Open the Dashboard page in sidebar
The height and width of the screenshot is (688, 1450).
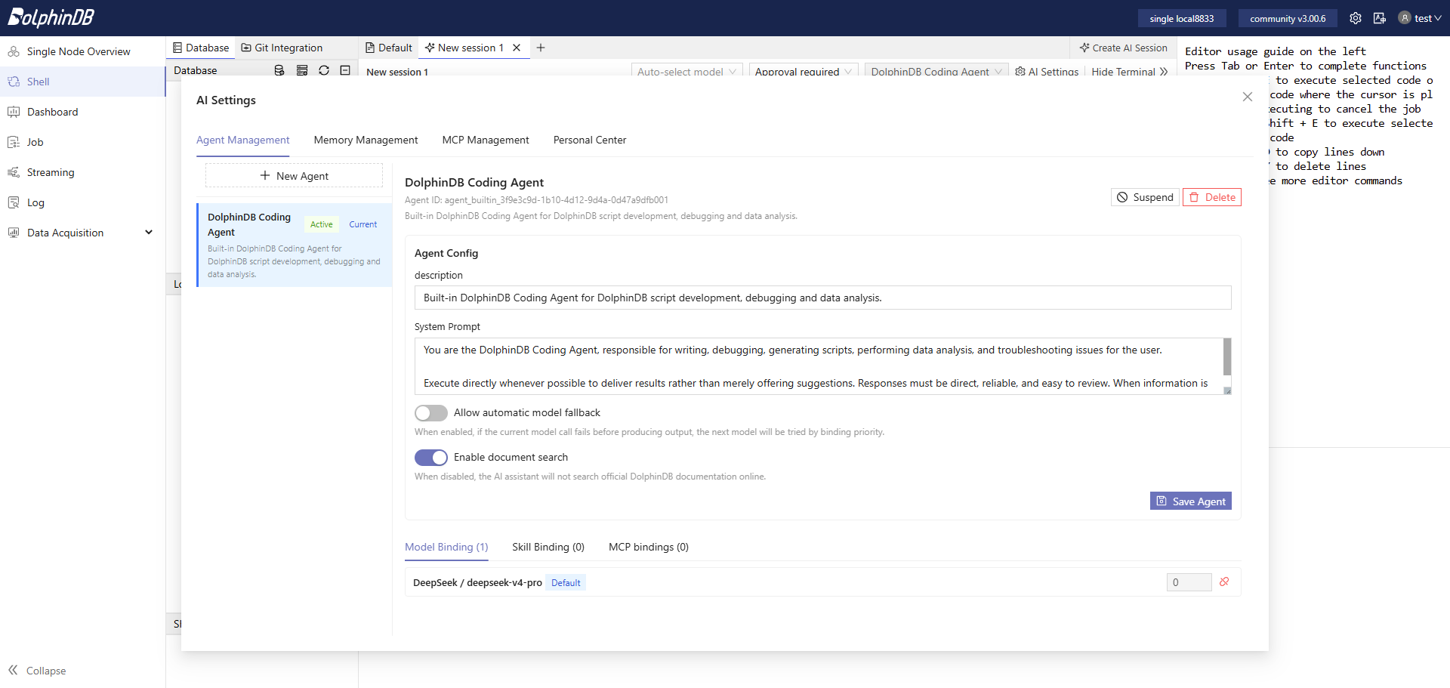[82, 112]
